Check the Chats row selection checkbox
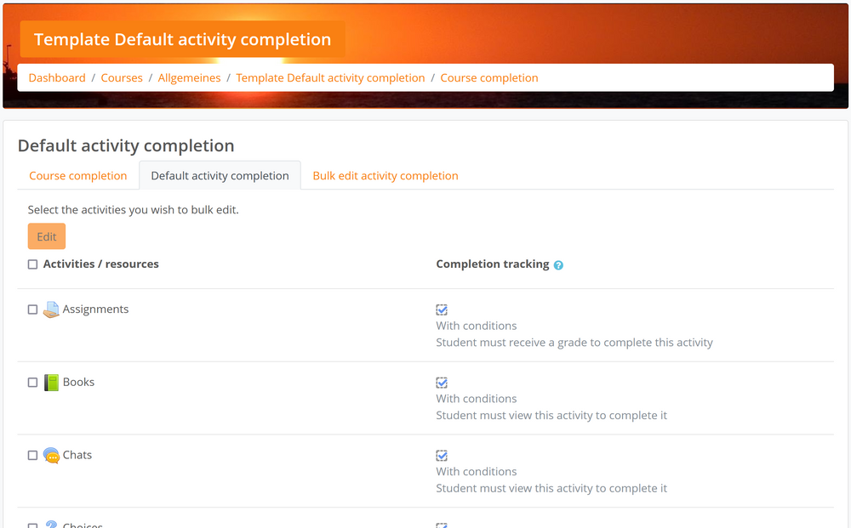This screenshot has width=851, height=528. [32, 455]
